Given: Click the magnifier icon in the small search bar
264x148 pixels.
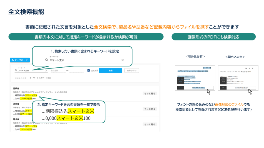Looking at the screenshot, I should [x=16, y=71].
